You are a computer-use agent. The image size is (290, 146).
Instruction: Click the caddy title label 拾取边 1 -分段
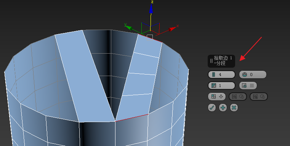(x=223, y=60)
